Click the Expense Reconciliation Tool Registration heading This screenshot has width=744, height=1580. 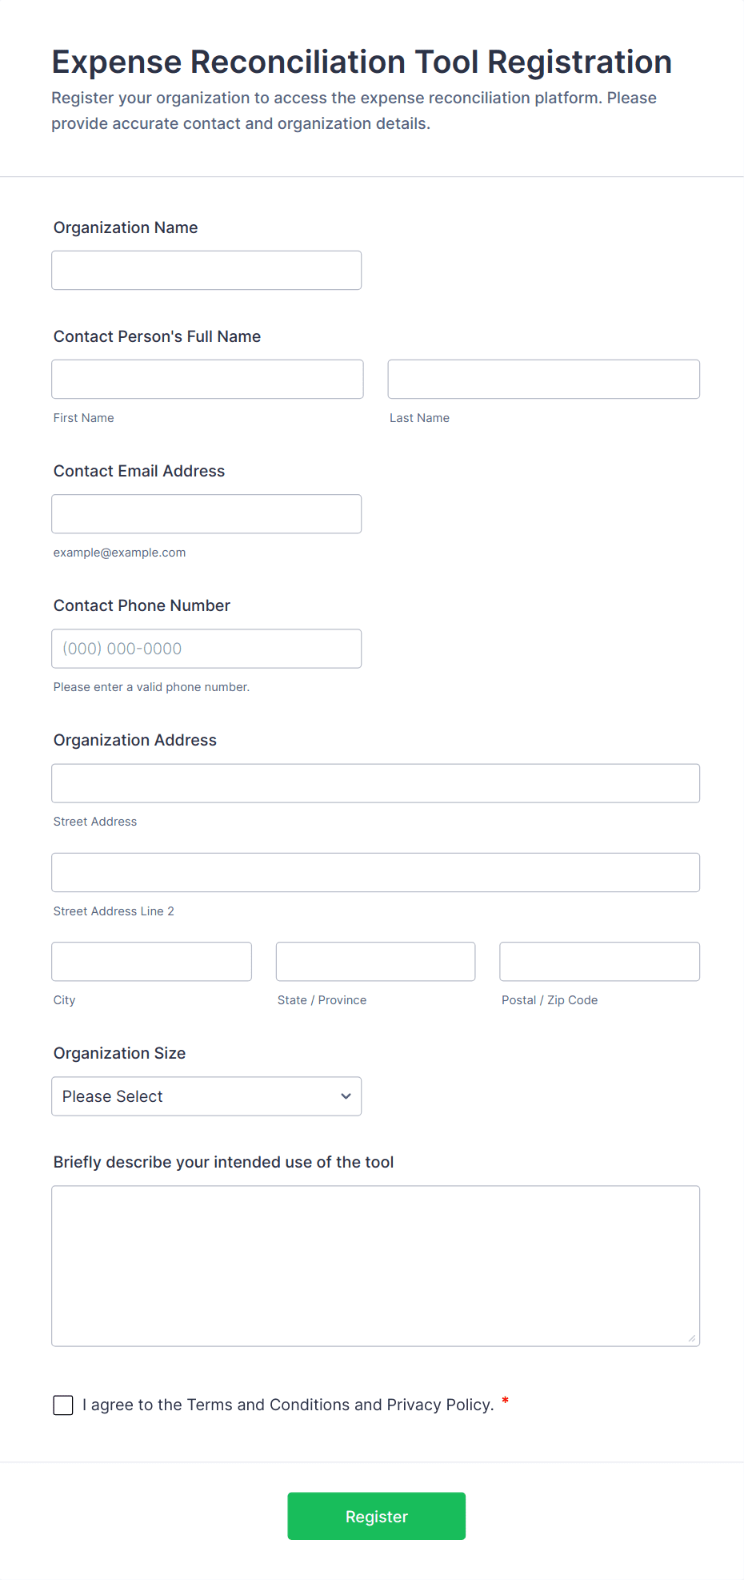(x=361, y=61)
